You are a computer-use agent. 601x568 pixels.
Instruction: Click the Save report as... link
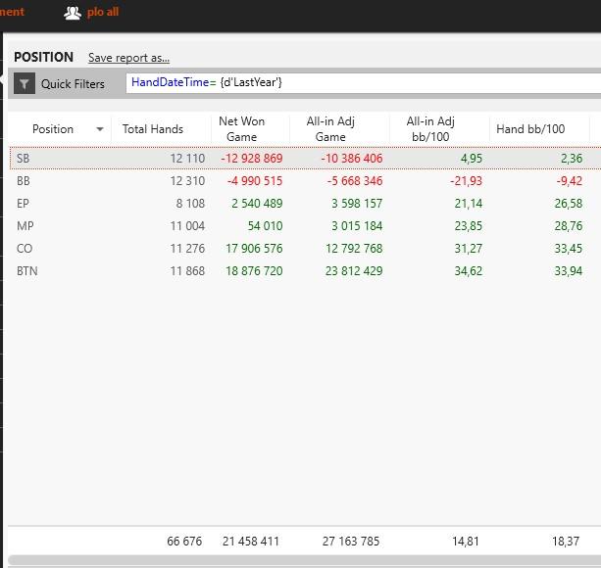128,58
